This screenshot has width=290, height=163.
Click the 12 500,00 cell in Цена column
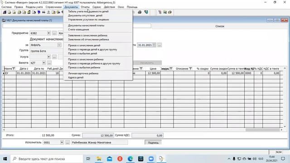tap(153, 73)
